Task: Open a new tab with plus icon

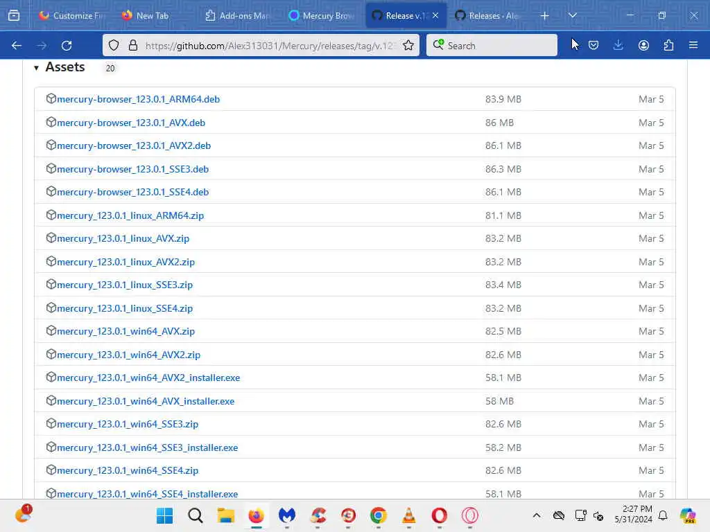Action: pyautogui.click(x=545, y=16)
